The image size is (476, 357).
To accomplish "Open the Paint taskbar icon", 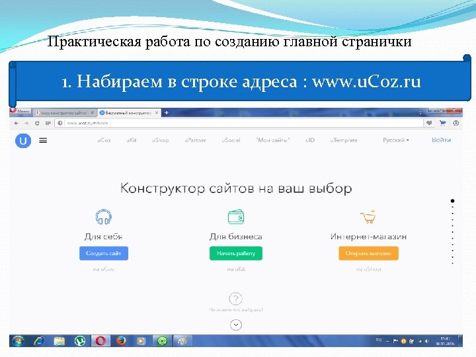I will [x=182, y=341].
